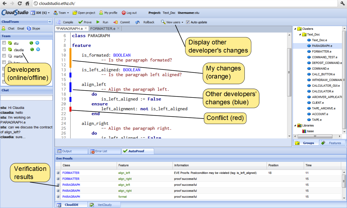Screen dimensions: 347x208
Task: Collapse the Libraries tree node
Action: pyautogui.click(x=295, y=125)
